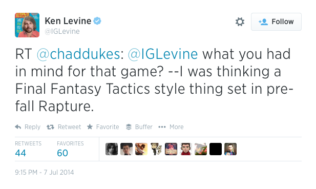This screenshot has height=189, width=316.
Task: Open the Ken Levine name link
Action: click(x=68, y=21)
